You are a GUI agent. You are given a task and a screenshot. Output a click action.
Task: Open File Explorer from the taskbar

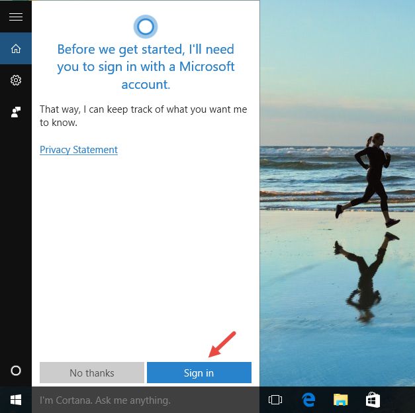pyautogui.click(x=340, y=400)
